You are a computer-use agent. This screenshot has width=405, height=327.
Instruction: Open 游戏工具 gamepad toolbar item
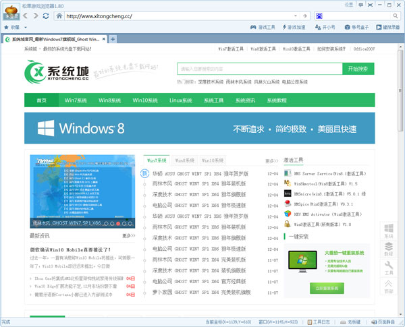tap(263, 27)
